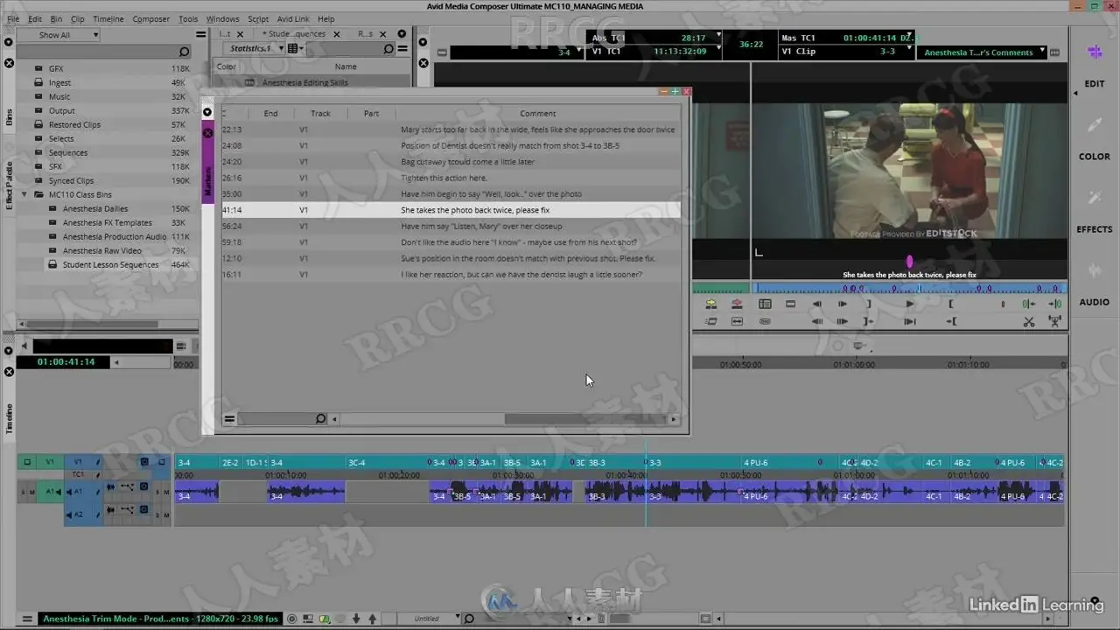Mute the A1 source audio track
The height and width of the screenshot is (630, 1120).
pos(32,493)
